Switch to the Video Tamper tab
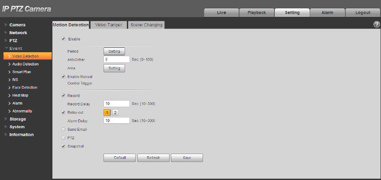381x180 pixels. pyautogui.click(x=109, y=25)
